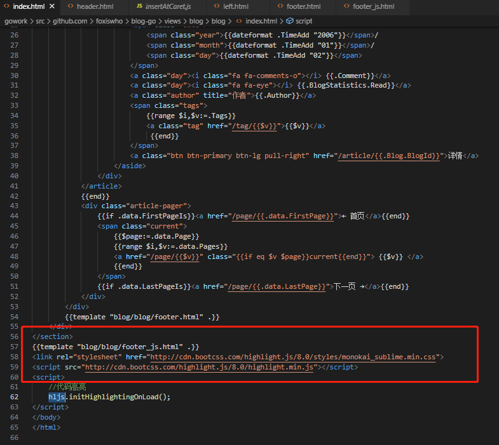Click the span class "current" value
The image size is (499, 445).
tap(165, 227)
